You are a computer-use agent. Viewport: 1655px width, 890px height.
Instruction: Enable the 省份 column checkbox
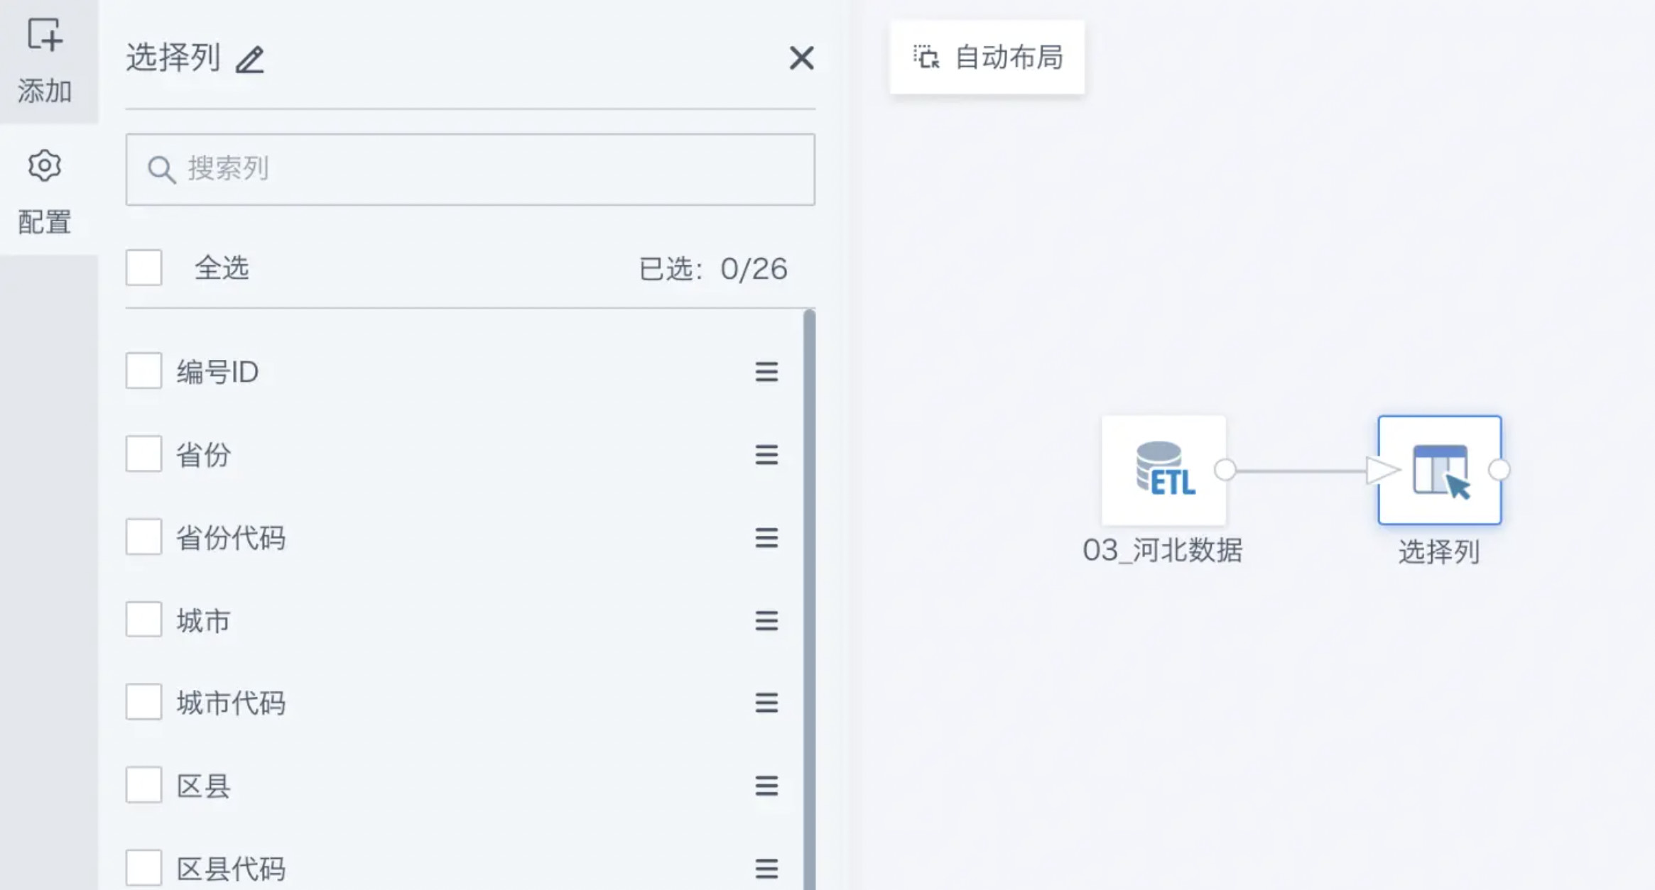click(x=144, y=454)
